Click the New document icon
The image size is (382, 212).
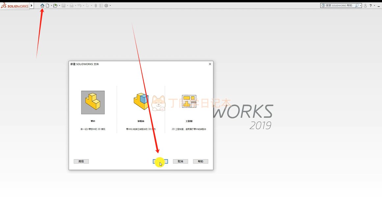48,5
